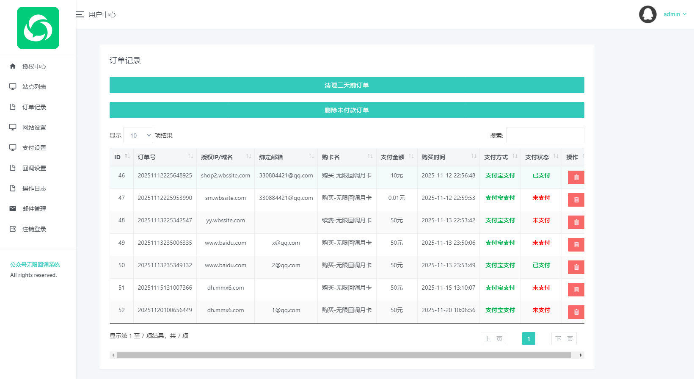The image size is (694, 379).
Task: Open the admin user dropdown
Action: 675,14
